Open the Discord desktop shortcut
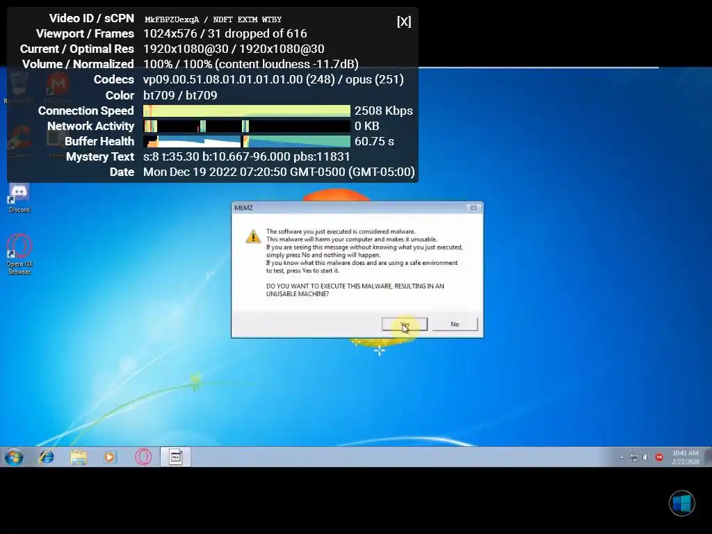 tap(19, 198)
